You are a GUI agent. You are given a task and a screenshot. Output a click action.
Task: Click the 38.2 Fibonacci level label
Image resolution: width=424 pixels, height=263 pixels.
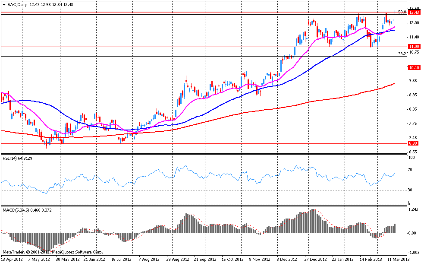402,54
